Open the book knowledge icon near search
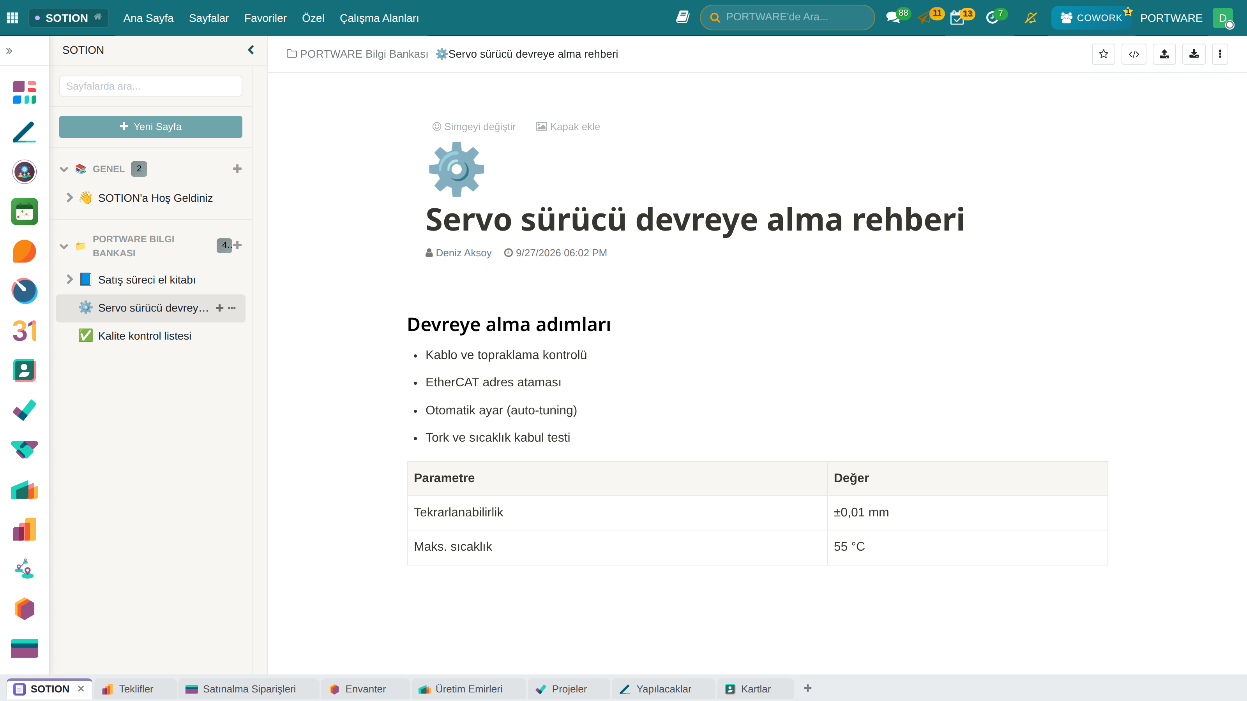This screenshot has height=701, width=1247. point(683,18)
